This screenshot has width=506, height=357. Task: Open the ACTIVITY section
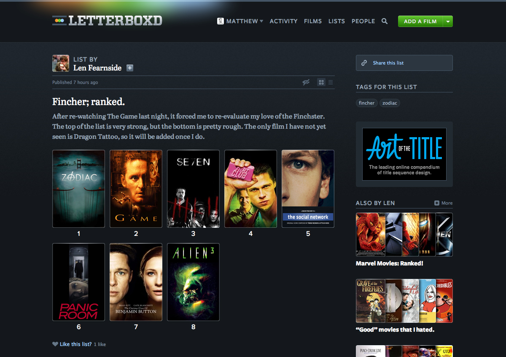click(283, 21)
